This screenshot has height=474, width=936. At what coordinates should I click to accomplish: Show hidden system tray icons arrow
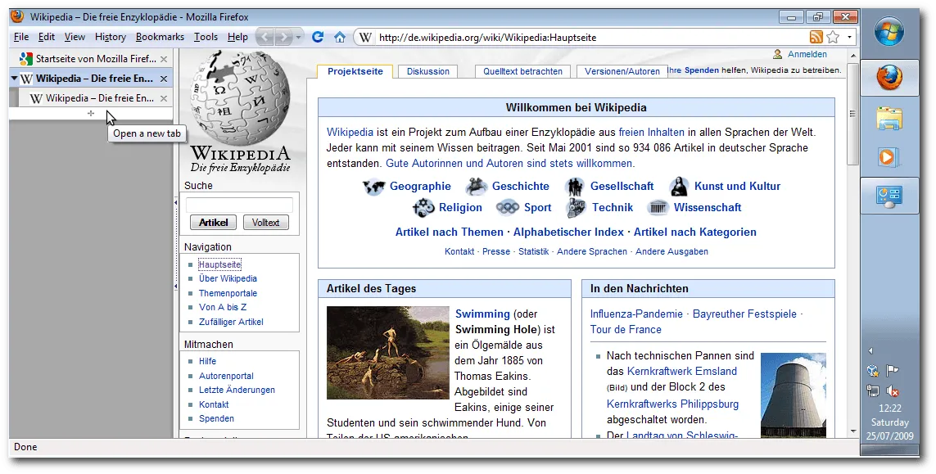[870, 350]
